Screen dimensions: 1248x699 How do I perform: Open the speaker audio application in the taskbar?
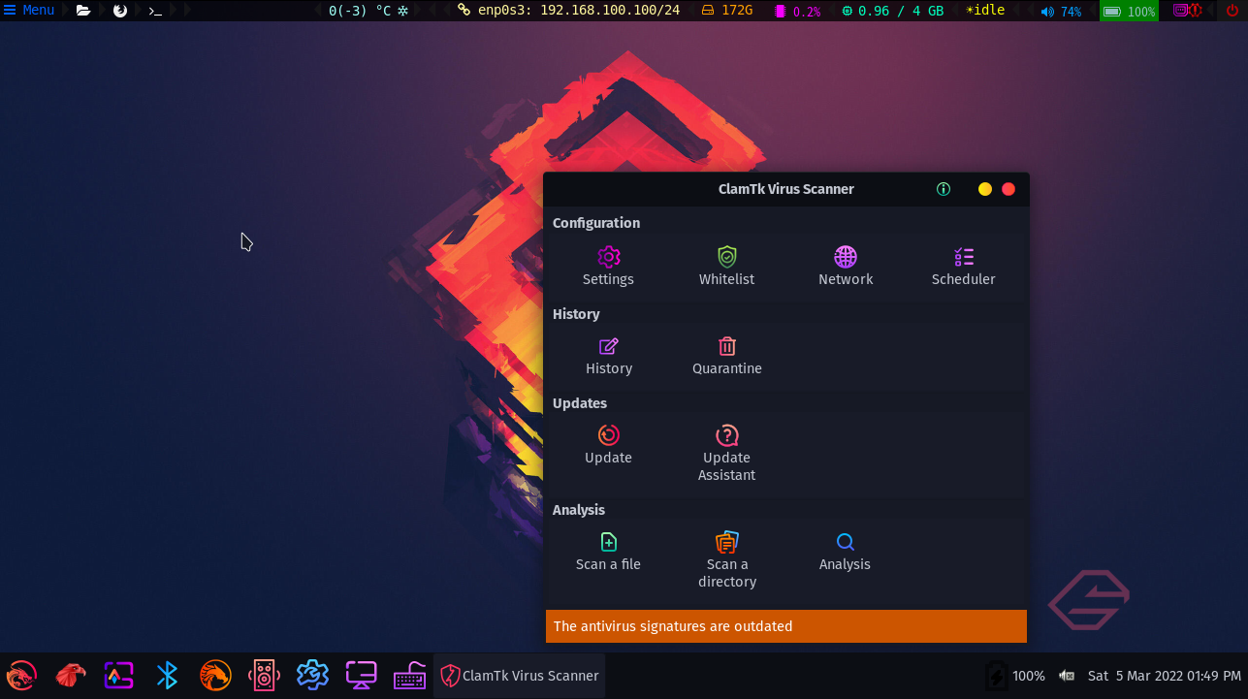(x=264, y=675)
